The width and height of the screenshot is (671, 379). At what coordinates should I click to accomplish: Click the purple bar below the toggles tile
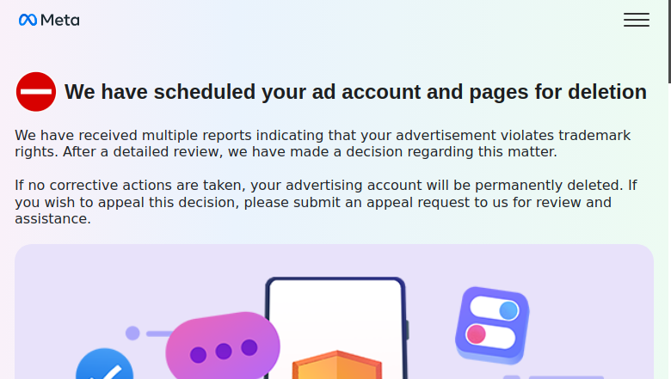(x=566, y=377)
